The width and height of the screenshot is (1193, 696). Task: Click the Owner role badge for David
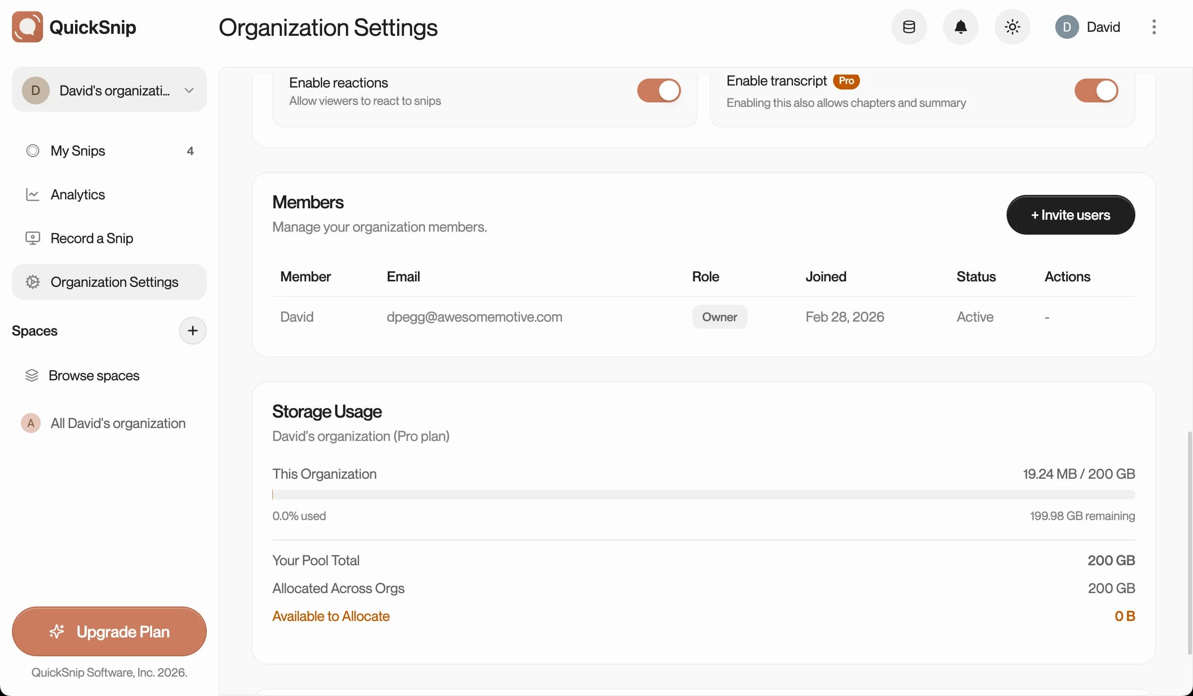point(719,317)
